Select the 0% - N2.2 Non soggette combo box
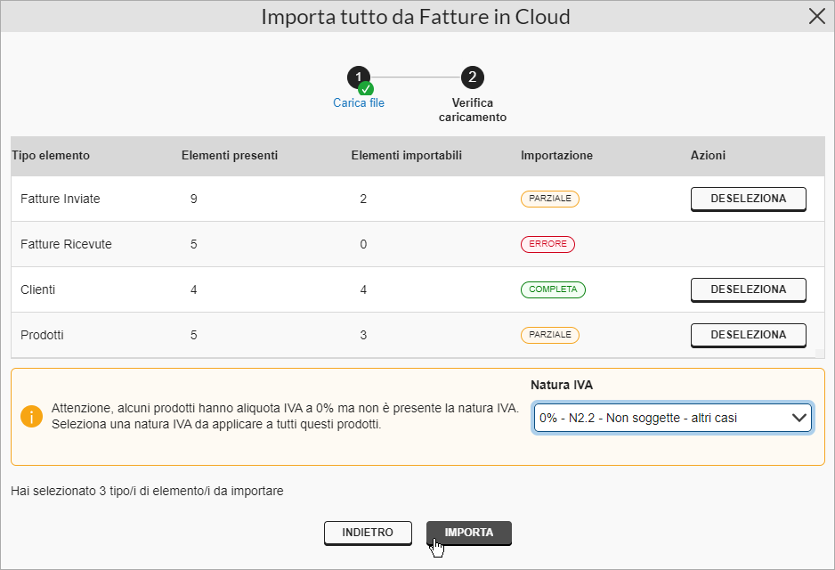This screenshot has height=570, width=835. coord(672,418)
